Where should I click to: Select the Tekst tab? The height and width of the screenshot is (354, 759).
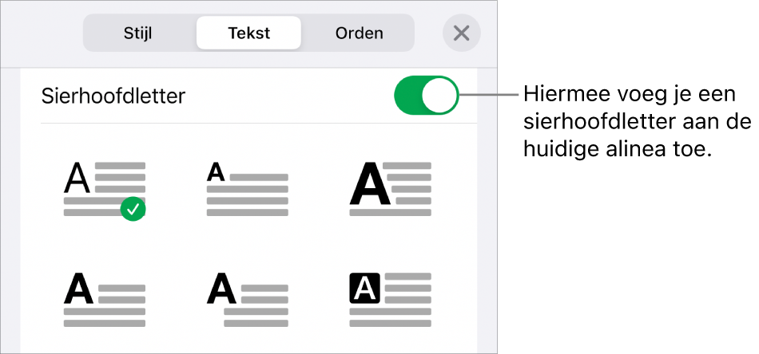pos(248,33)
